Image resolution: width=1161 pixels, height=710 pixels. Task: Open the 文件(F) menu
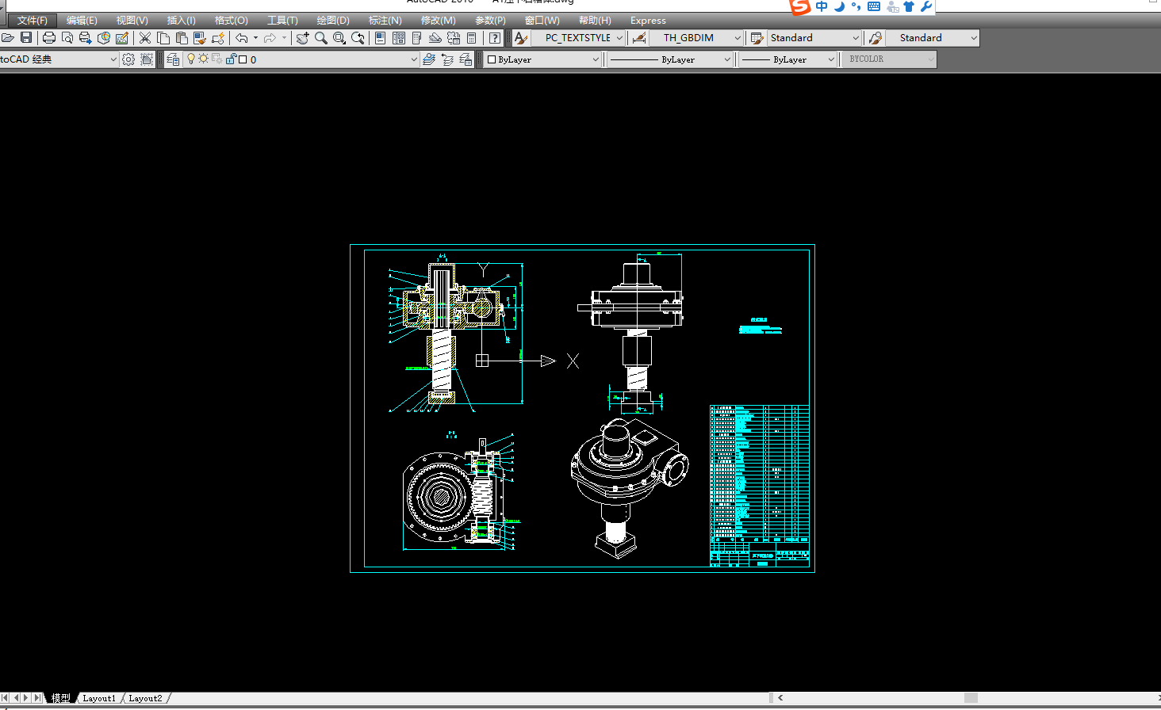[x=33, y=21]
